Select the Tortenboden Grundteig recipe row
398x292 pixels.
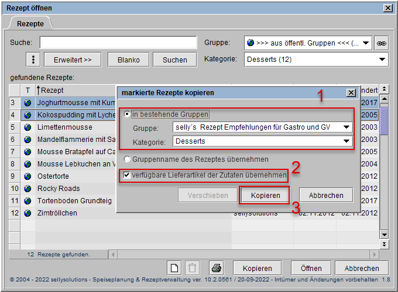pyautogui.click(x=74, y=201)
